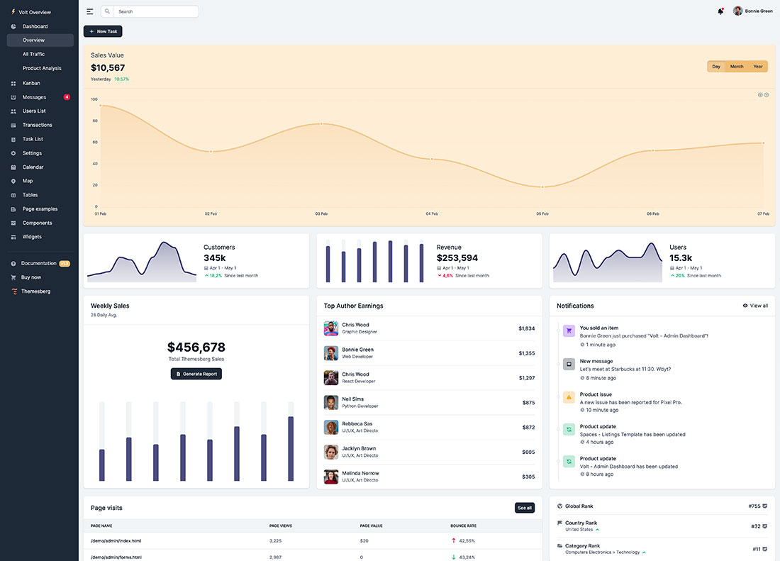Switch to the Year tab on sales chart

coord(757,66)
